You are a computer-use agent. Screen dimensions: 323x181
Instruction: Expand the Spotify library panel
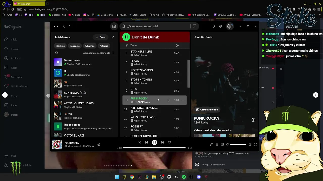pos(113,37)
